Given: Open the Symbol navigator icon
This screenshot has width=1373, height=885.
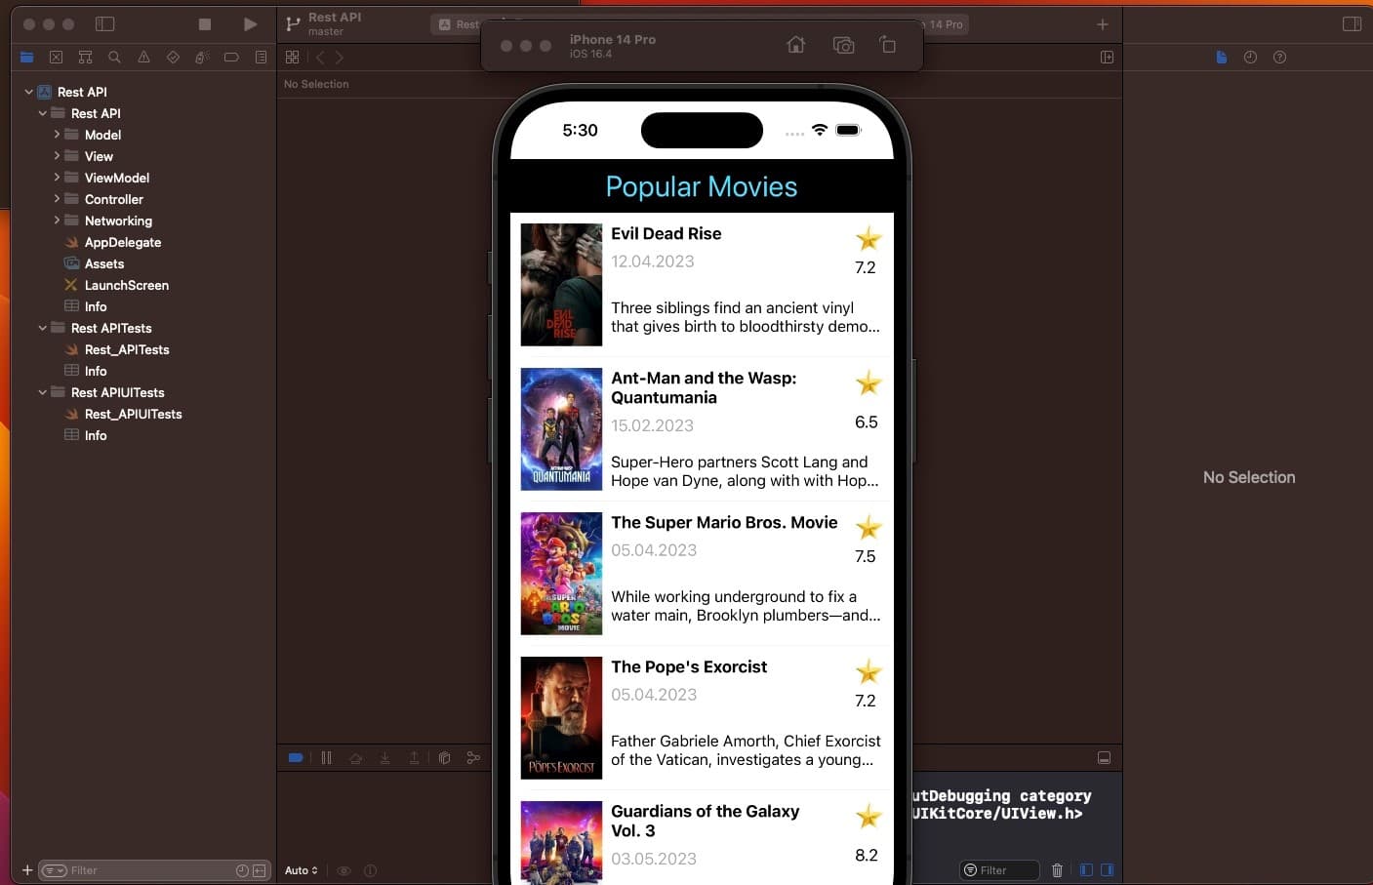Looking at the screenshot, I should coord(85,58).
